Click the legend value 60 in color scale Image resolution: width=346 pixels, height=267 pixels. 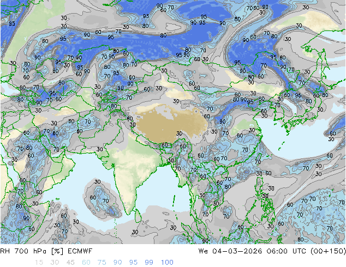(86, 262)
